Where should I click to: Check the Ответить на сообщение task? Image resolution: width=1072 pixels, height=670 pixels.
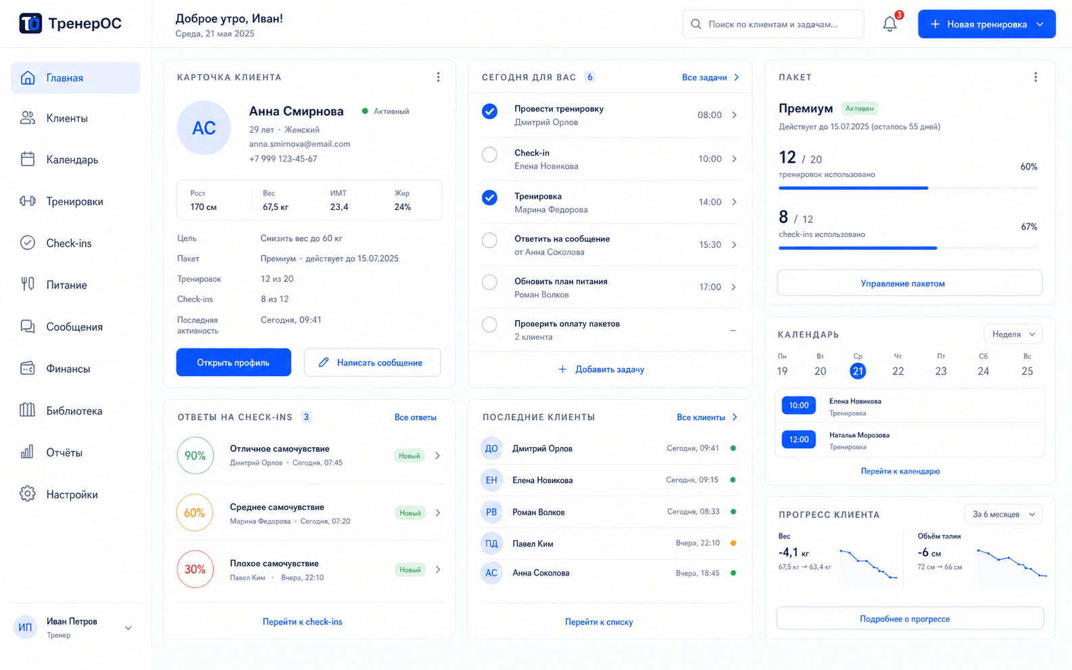tap(490, 240)
